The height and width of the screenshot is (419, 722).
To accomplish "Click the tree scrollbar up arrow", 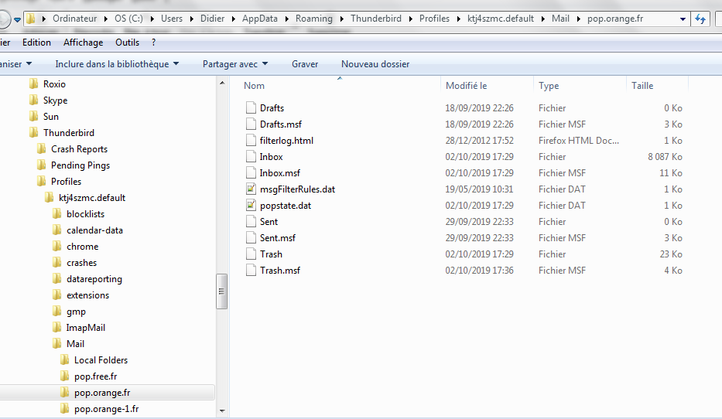I will (222, 83).
